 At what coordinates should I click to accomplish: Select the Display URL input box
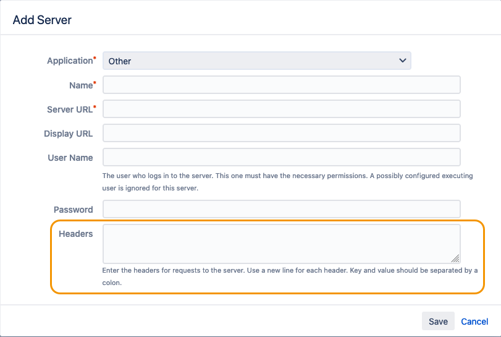pos(281,133)
